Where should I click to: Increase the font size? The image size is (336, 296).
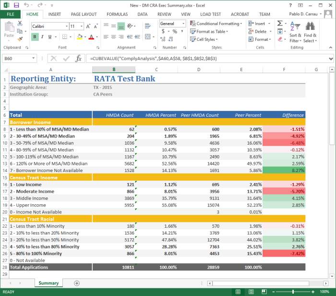tap(88, 26)
